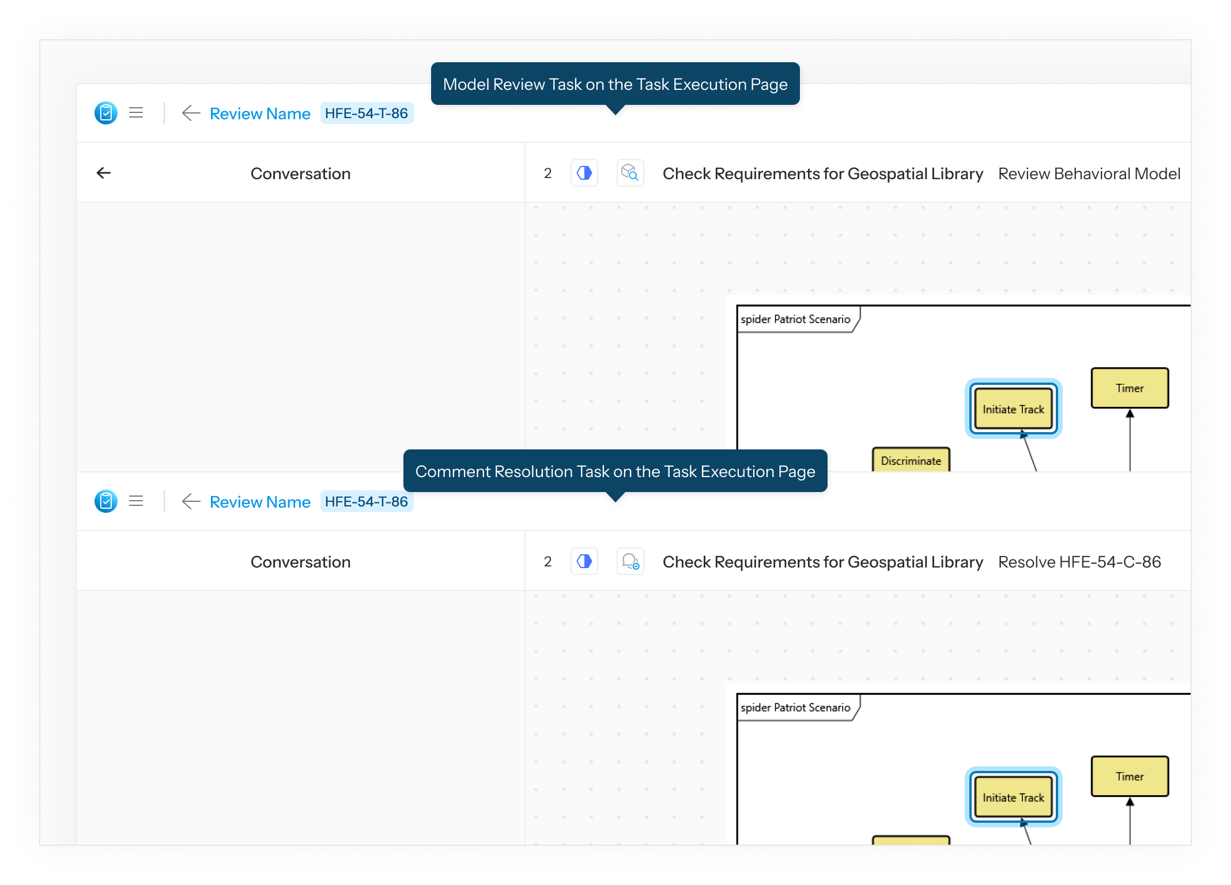The width and height of the screenshot is (1231, 885).
Task: Toggle the half-circle contrast icon in bottom toolbar
Action: pos(584,561)
